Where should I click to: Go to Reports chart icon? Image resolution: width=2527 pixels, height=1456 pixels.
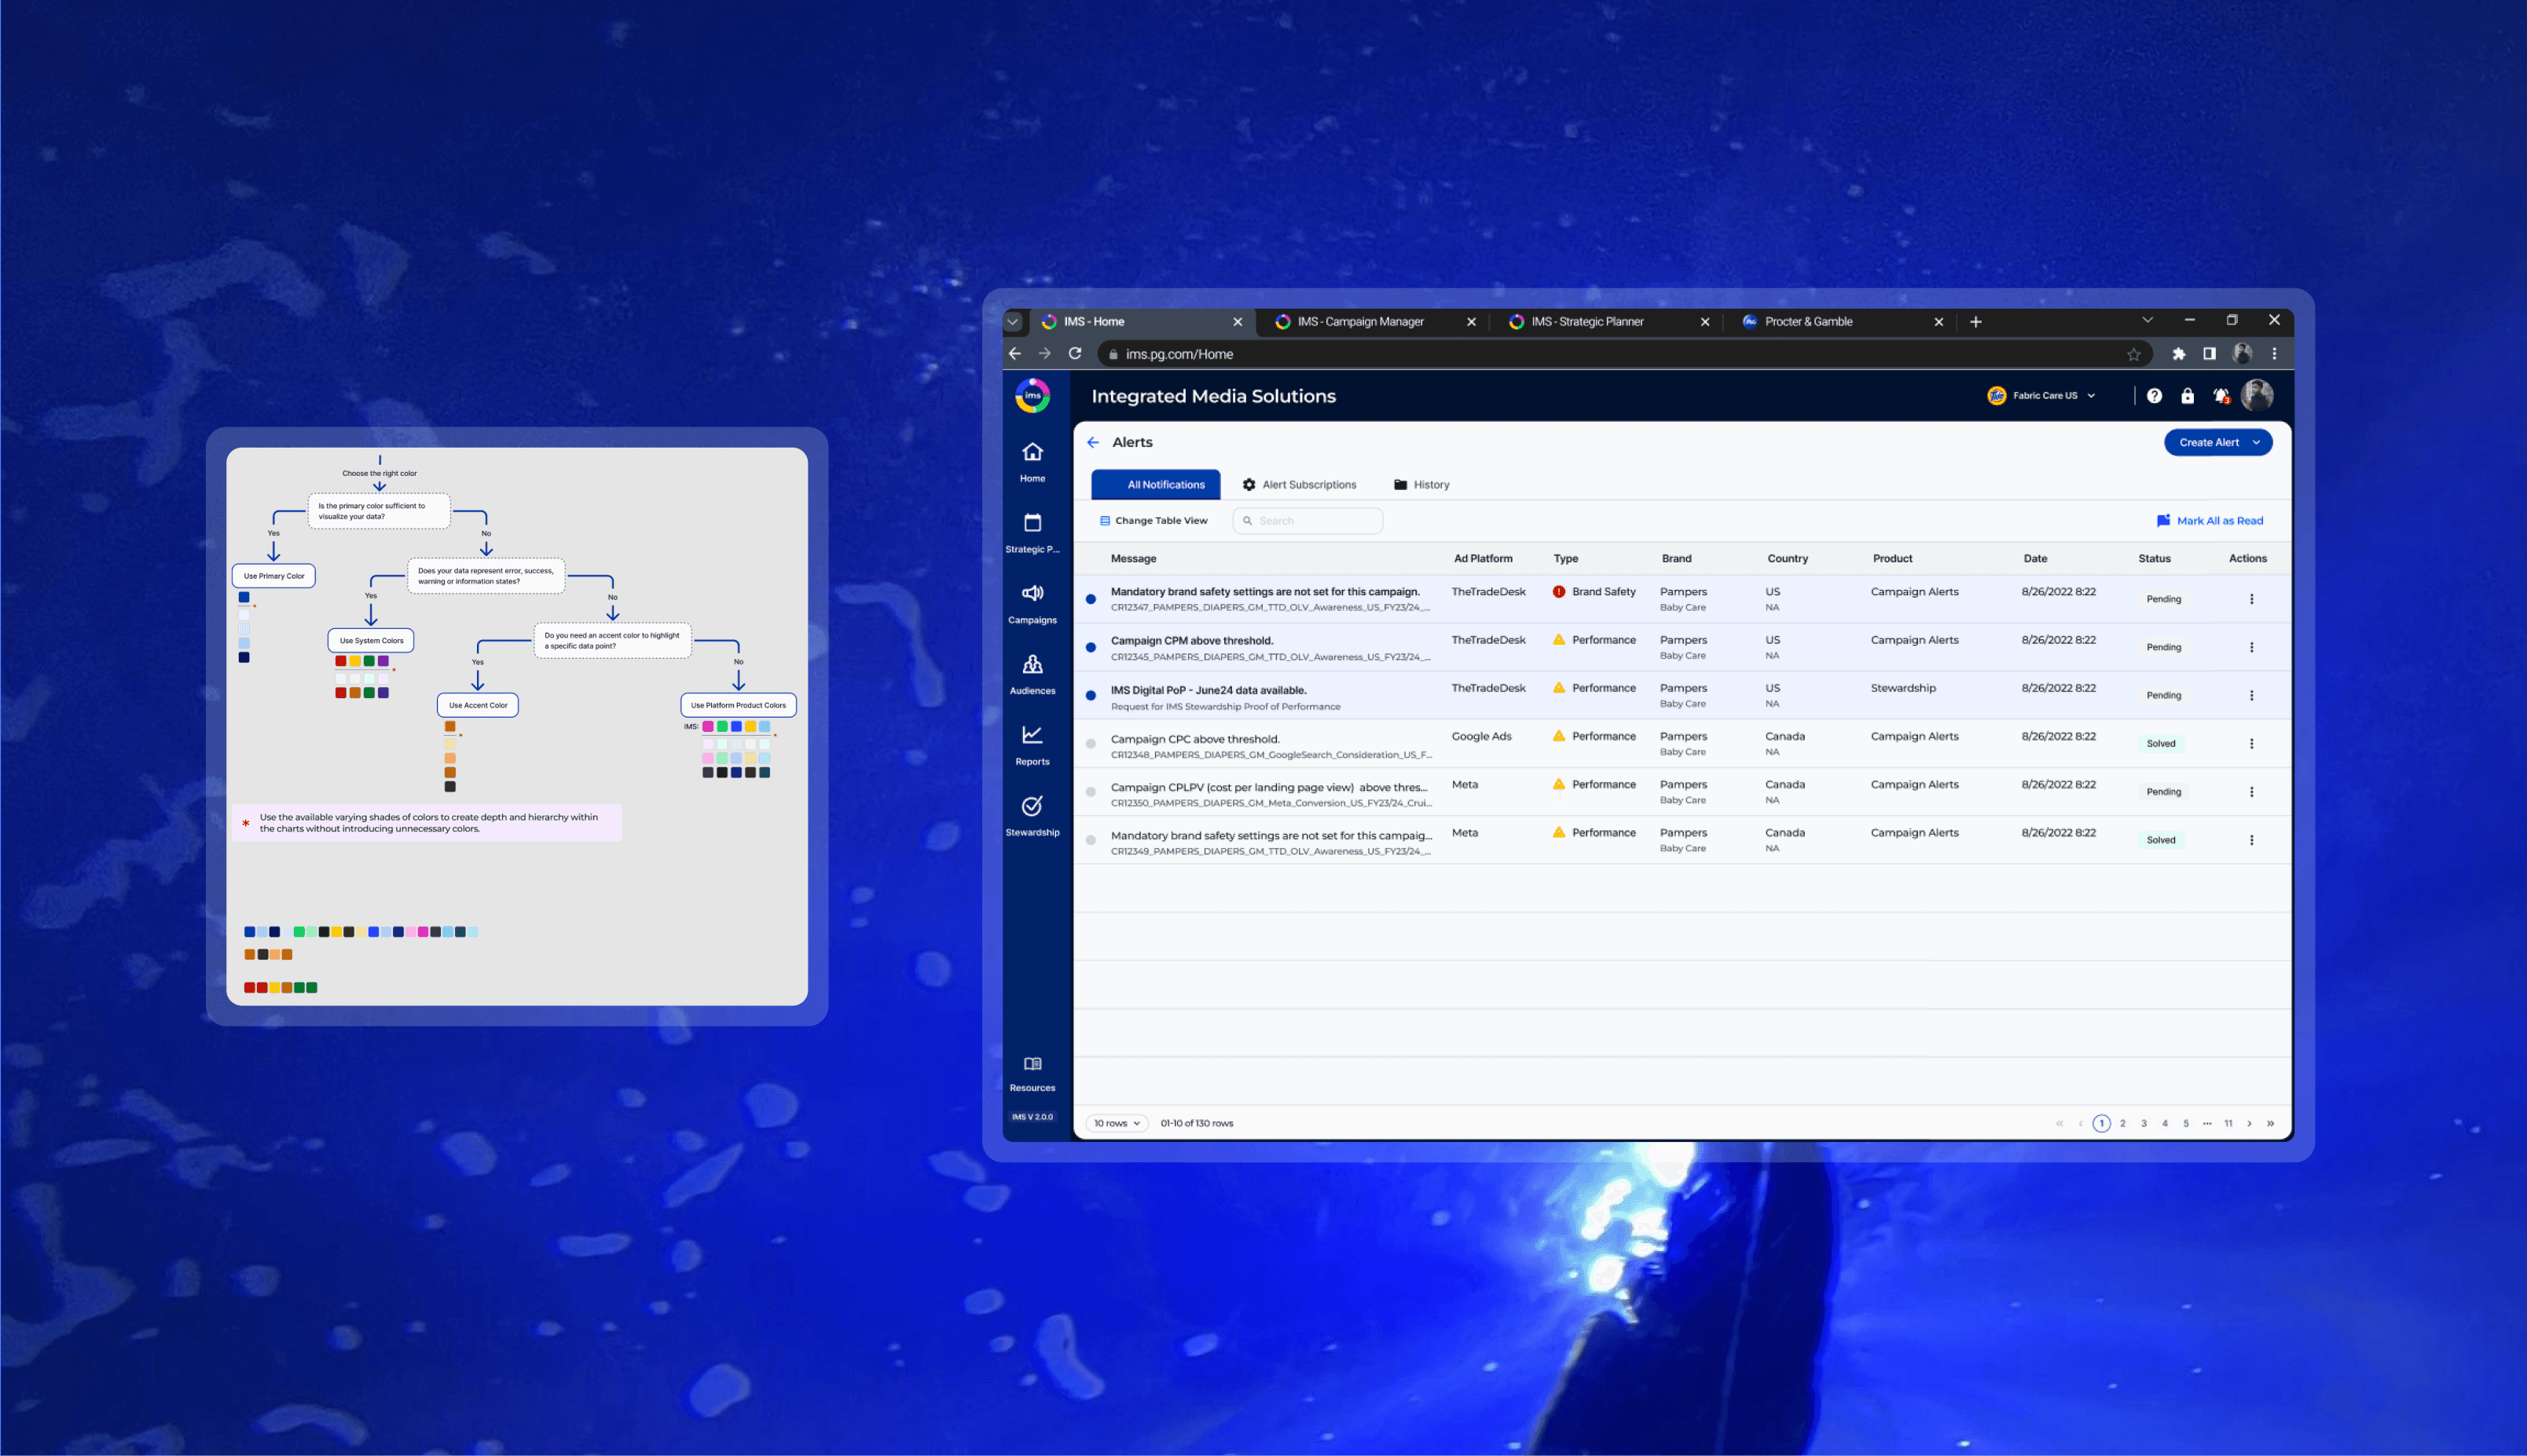[1032, 736]
